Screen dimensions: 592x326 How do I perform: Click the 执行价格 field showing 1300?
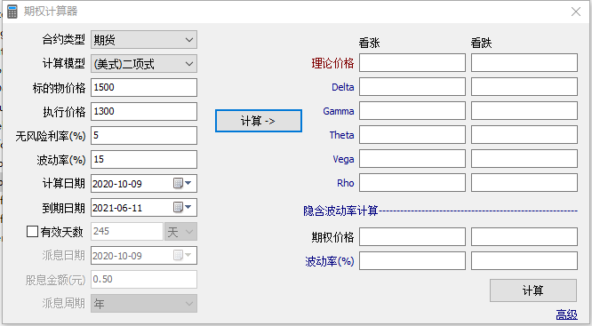coord(144,112)
